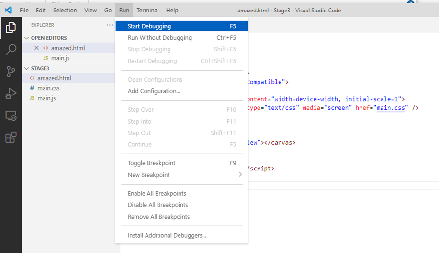Expand the New Breakpoint submenu arrow
The image size is (439, 253).
240,175
